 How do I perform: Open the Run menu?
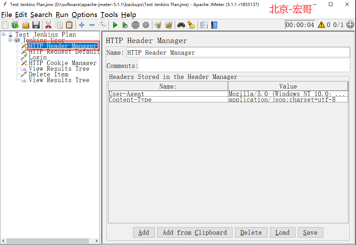point(62,15)
